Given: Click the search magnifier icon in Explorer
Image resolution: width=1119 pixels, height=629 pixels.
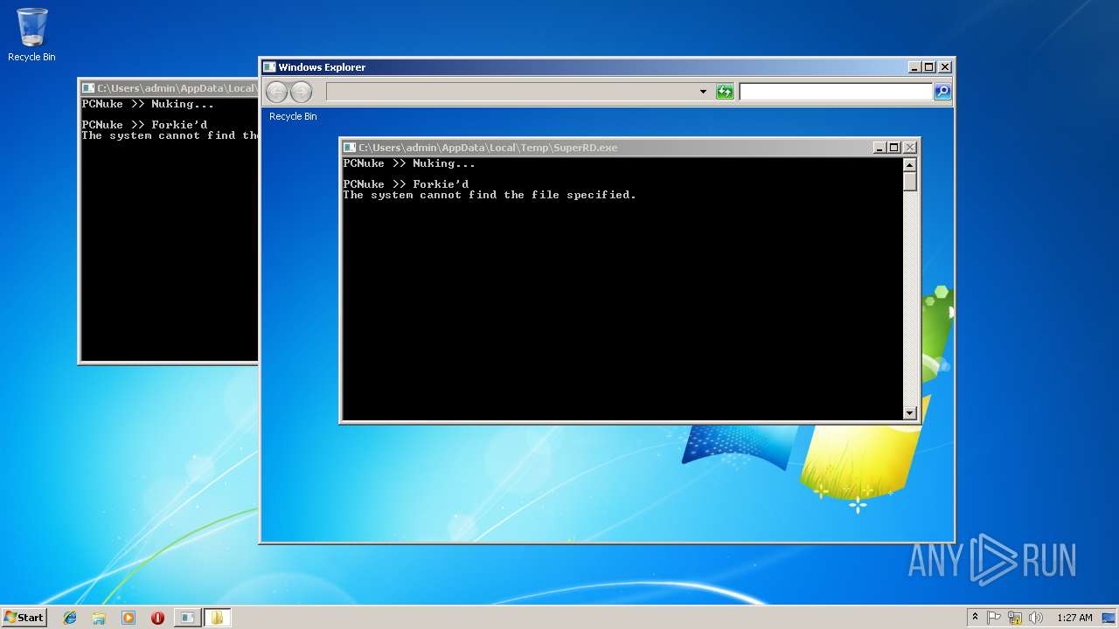Looking at the screenshot, I should pos(942,92).
